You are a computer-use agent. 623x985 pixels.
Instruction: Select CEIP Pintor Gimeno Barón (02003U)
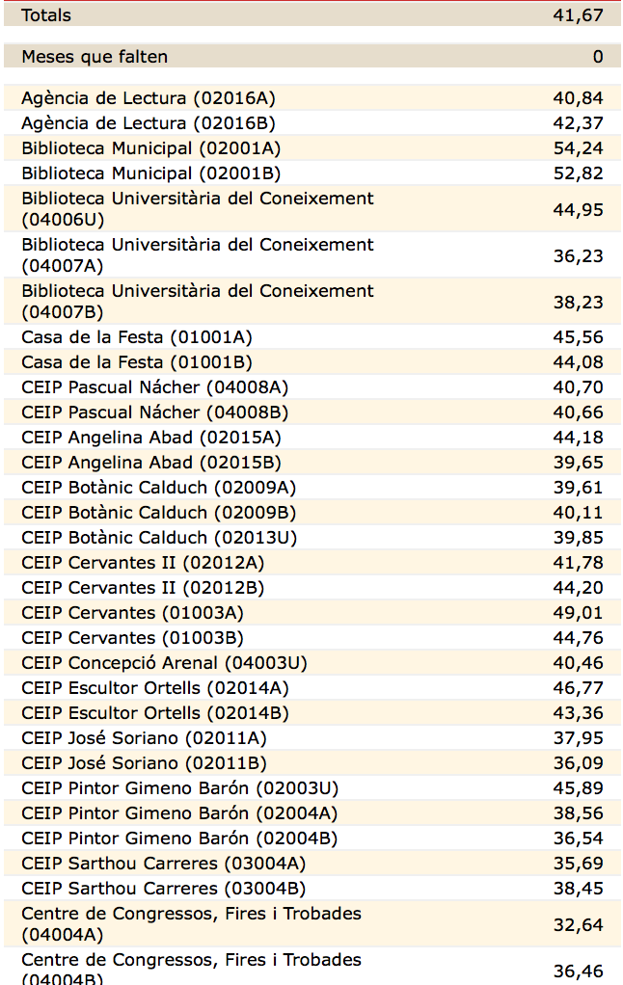(179, 788)
